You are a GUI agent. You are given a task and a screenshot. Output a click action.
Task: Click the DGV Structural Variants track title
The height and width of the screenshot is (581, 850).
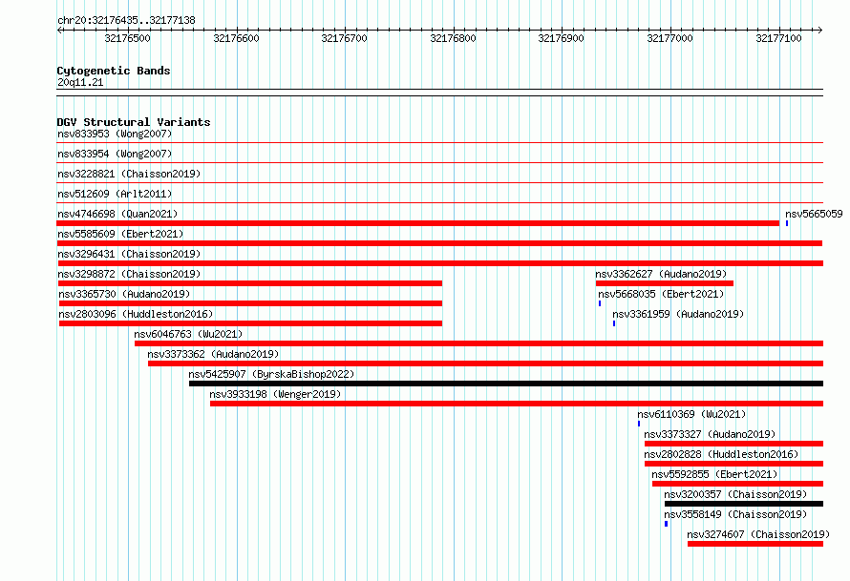pos(134,122)
